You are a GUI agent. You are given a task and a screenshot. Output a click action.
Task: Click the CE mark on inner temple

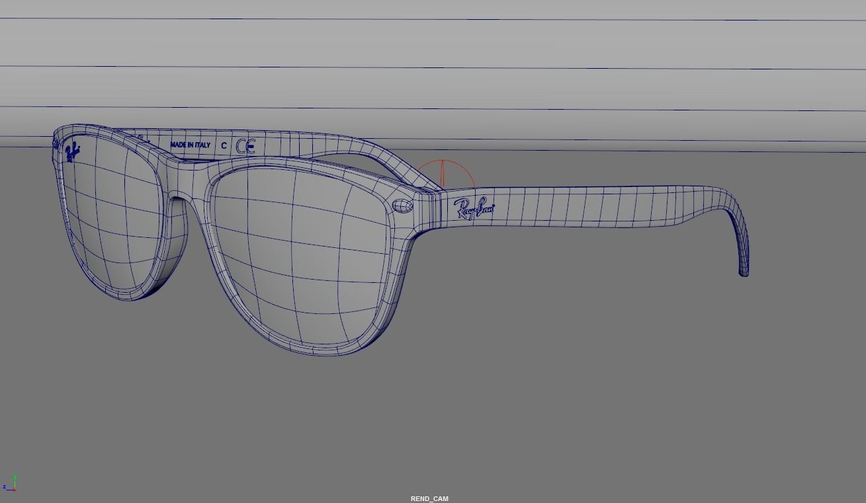[x=245, y=146]
